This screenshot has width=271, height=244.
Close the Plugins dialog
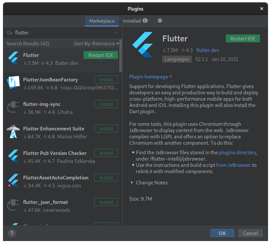[x=262, y=9]
